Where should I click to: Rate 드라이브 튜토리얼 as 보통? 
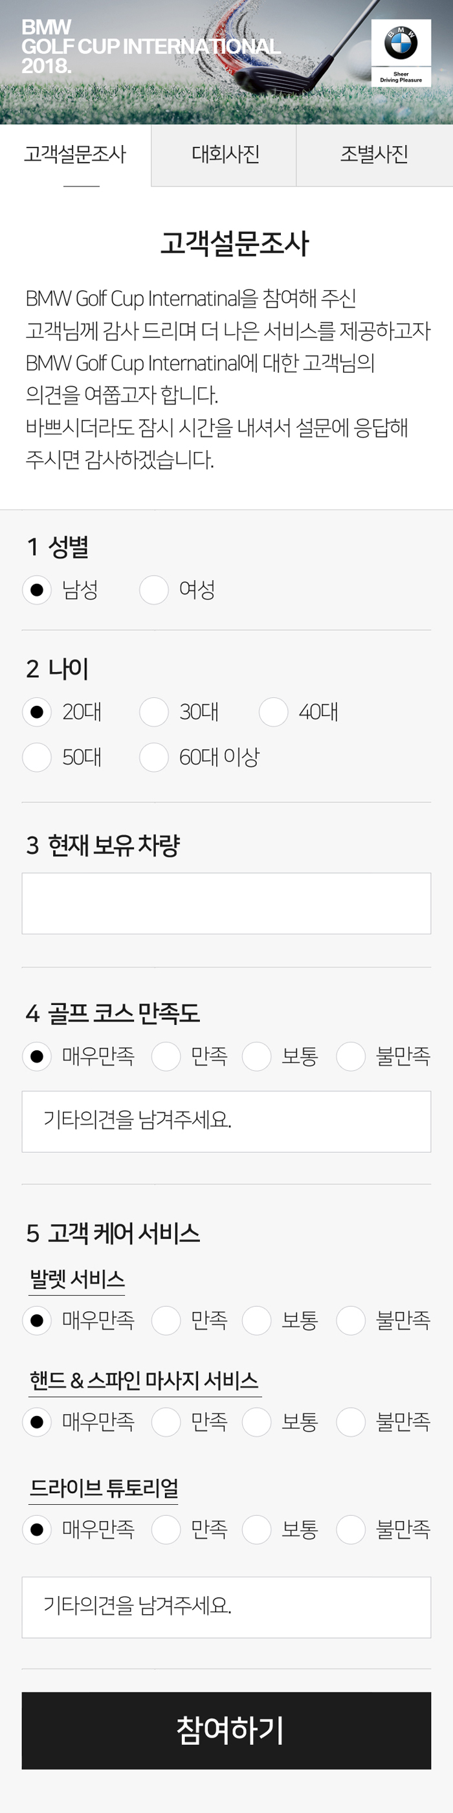257,1529
